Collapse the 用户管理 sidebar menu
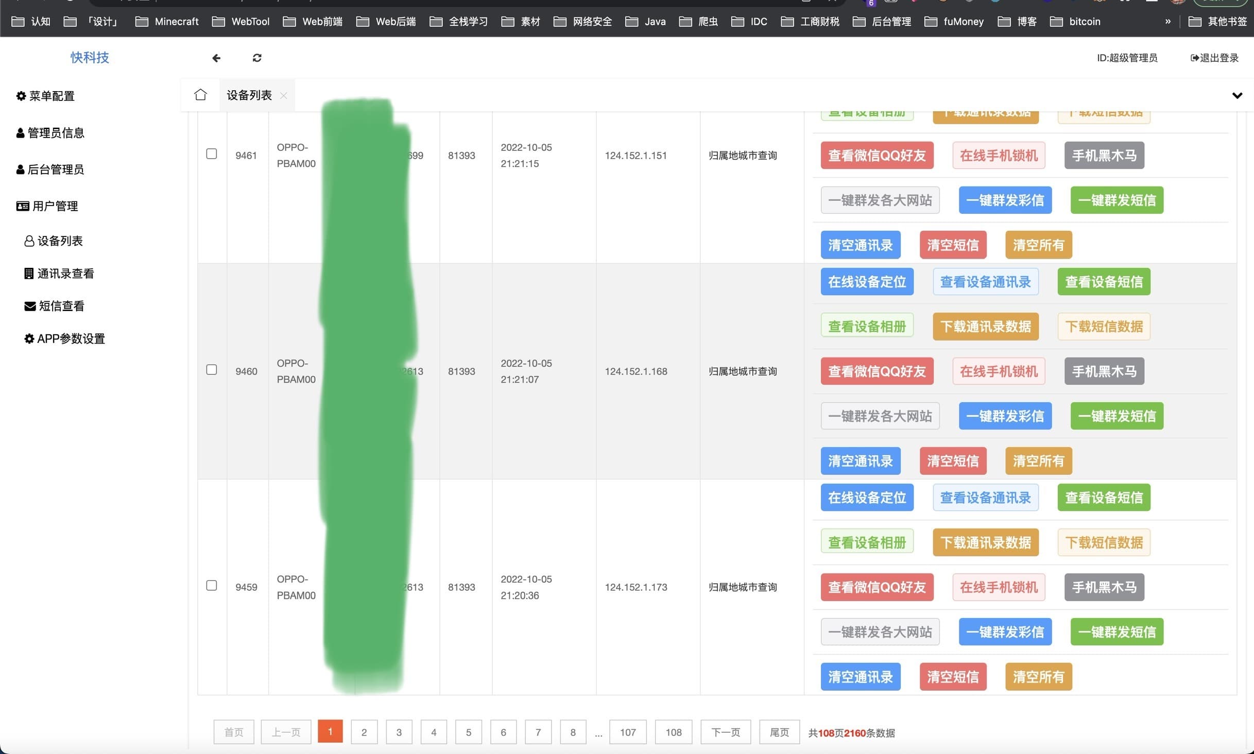Viewport: 1254px width, 754px height. (47, 206)
